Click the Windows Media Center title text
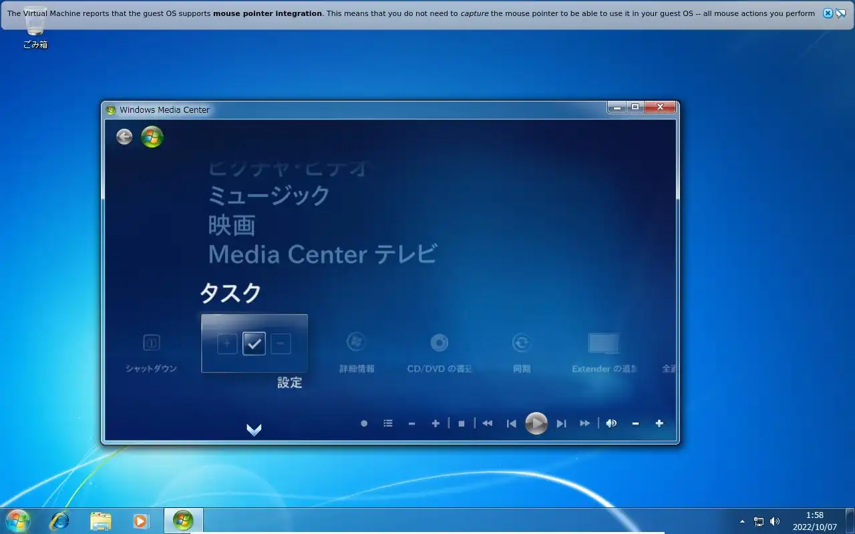 (x=164, y=110)
